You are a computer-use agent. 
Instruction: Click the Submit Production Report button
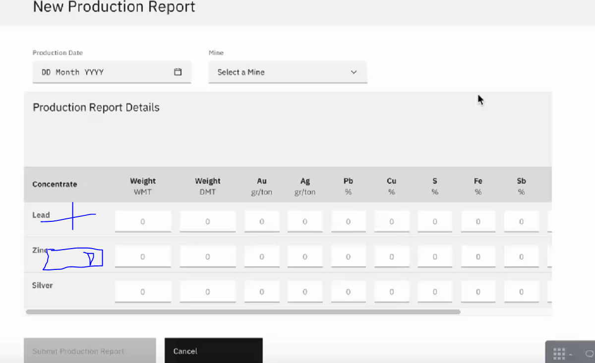(x=90, y=351)
